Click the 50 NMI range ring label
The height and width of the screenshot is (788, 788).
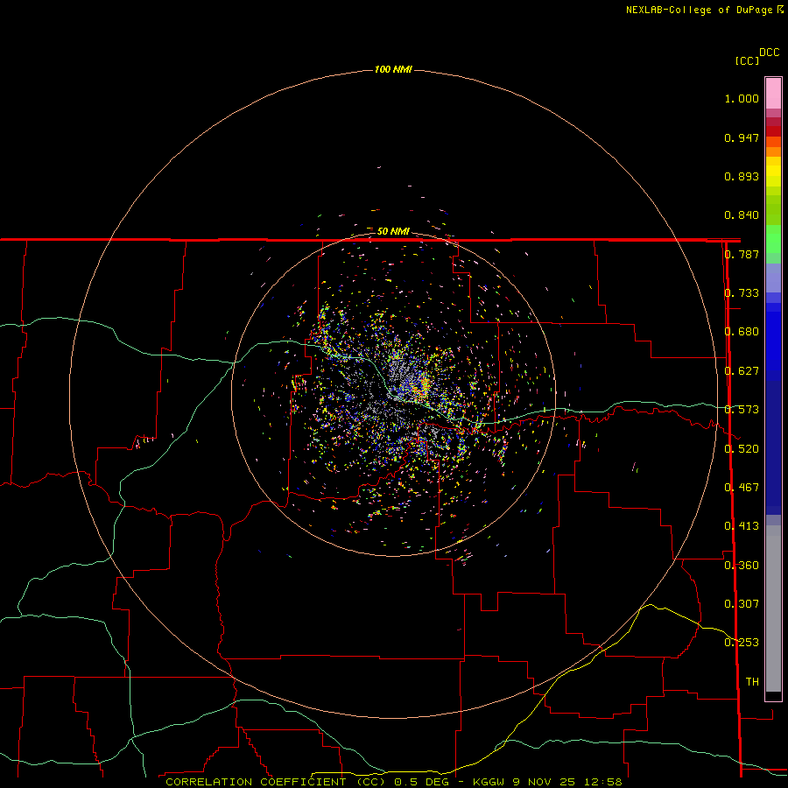[393, 231]
